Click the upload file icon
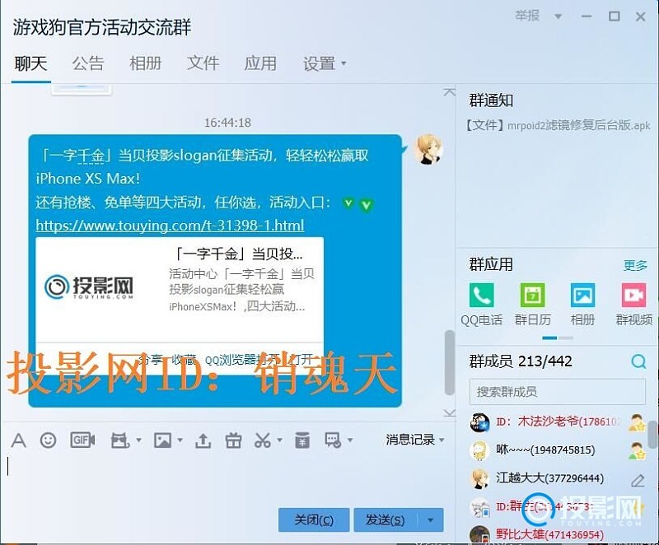This screenshot has width=659, height=545. (203, 440)
